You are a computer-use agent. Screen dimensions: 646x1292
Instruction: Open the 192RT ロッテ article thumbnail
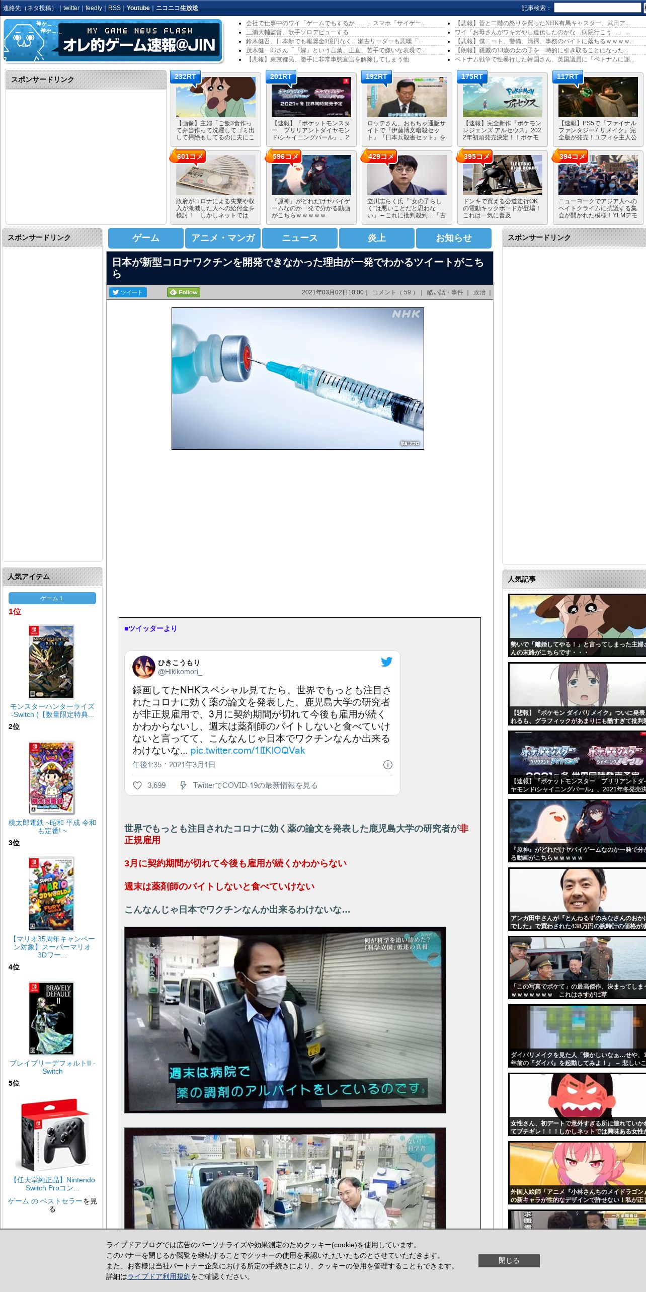pos(407,97)
